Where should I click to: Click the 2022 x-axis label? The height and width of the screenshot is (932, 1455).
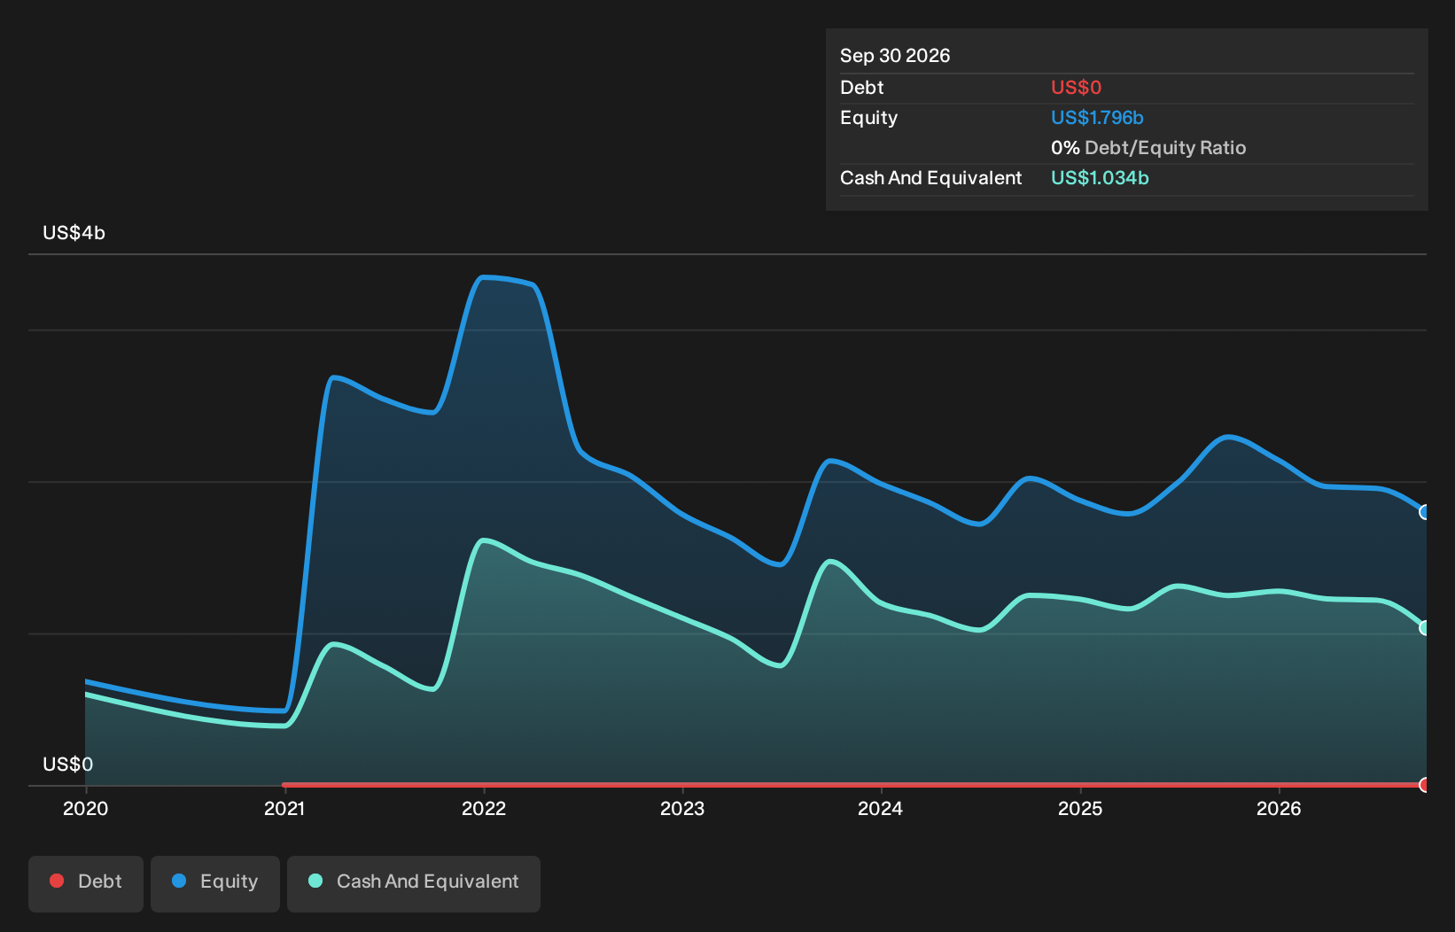click(484, 809)
